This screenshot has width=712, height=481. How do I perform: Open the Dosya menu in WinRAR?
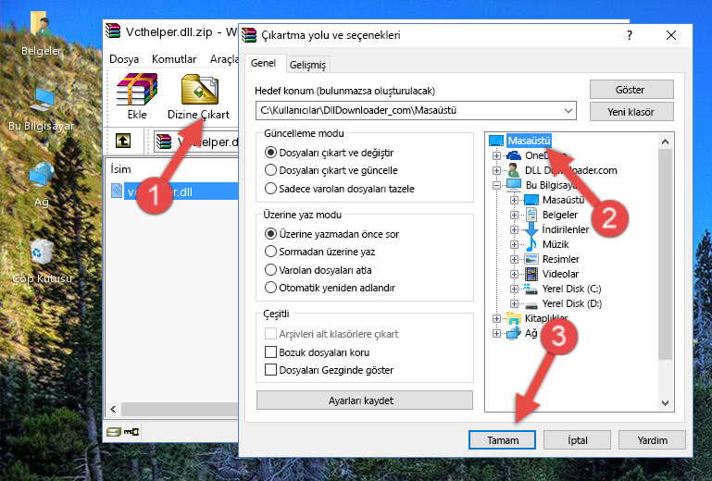tap(124, 59)
